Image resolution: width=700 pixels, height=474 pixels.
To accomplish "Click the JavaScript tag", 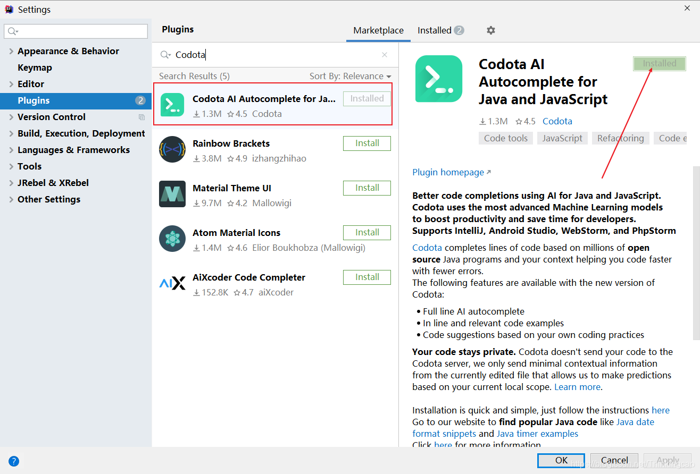I will pyautogui.click(x=562, y=138).
